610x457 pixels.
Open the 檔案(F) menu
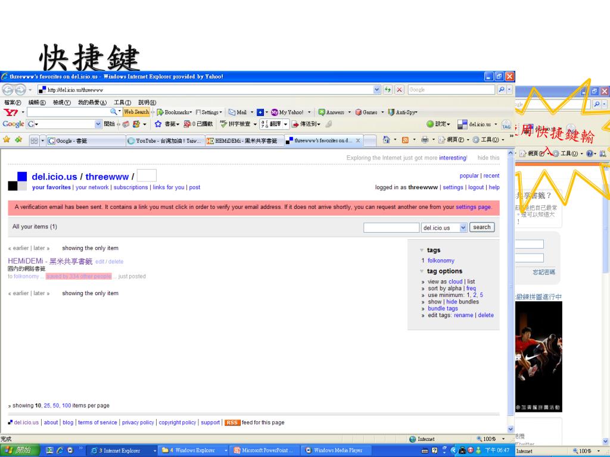click(13, 102)
